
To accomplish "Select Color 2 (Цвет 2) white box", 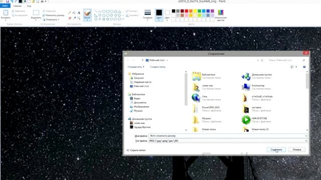I will 167,15.
